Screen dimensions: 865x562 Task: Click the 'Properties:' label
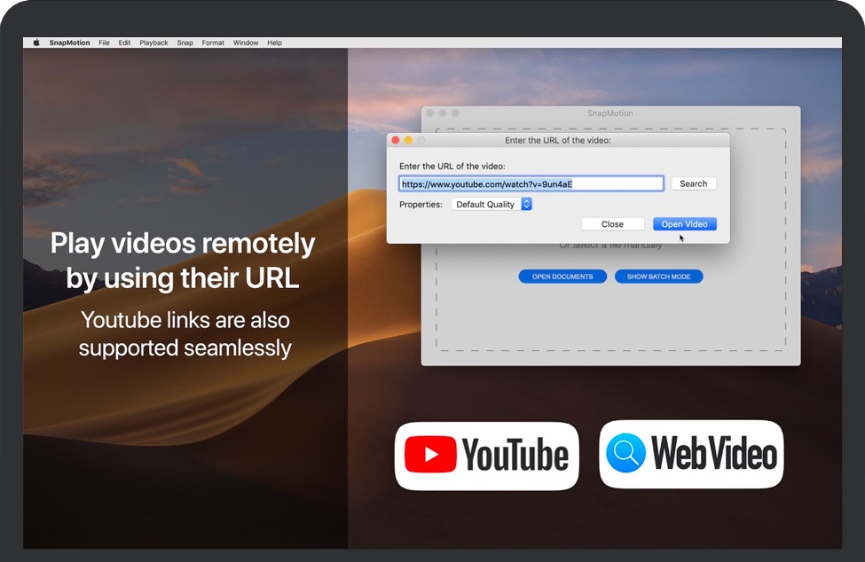pos(421,205)
